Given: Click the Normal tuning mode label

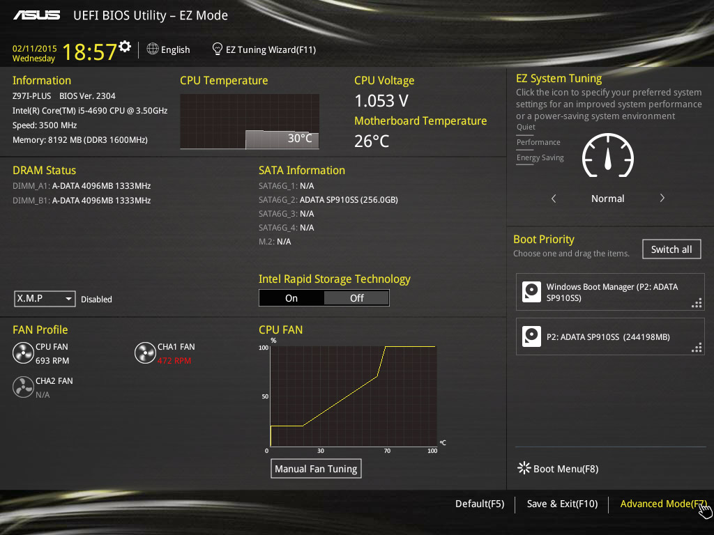Looking at the screenshot, I should (608, 199).
